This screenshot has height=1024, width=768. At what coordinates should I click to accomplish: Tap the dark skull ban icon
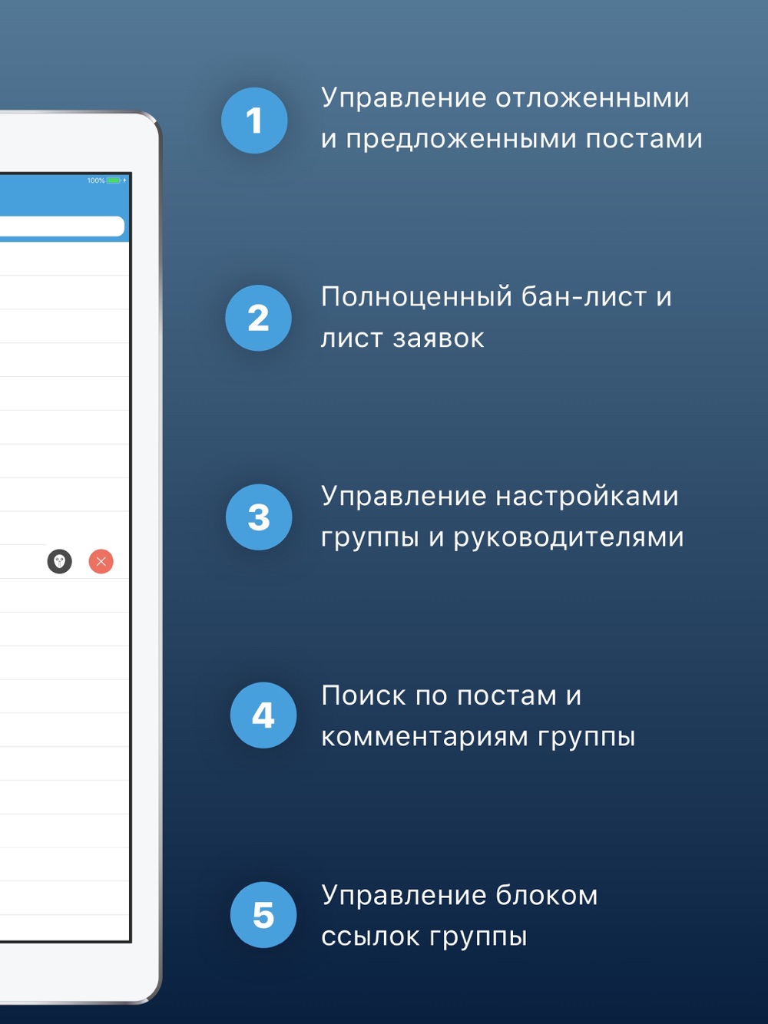click(60, 561)
